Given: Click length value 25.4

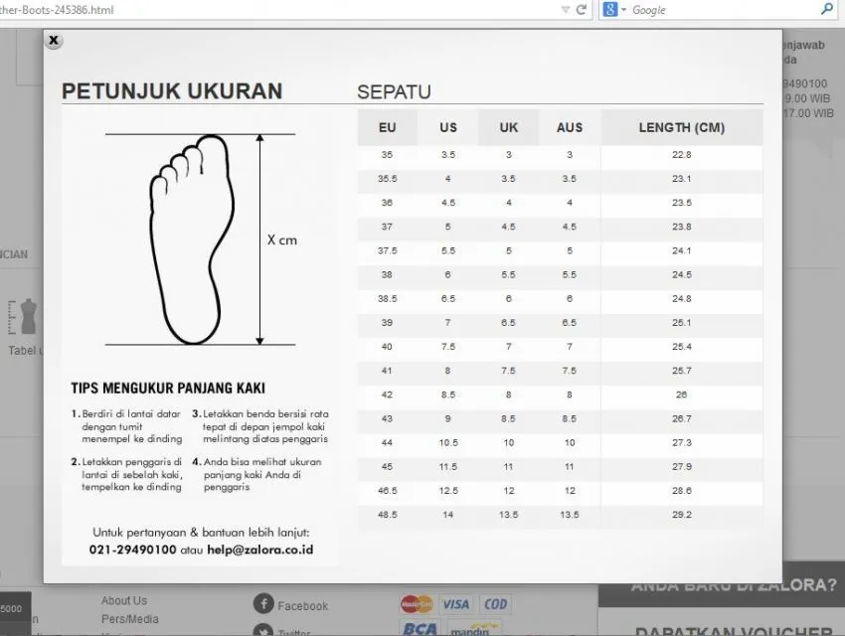Looking at the screenshot, I should (x=682, y=347).
